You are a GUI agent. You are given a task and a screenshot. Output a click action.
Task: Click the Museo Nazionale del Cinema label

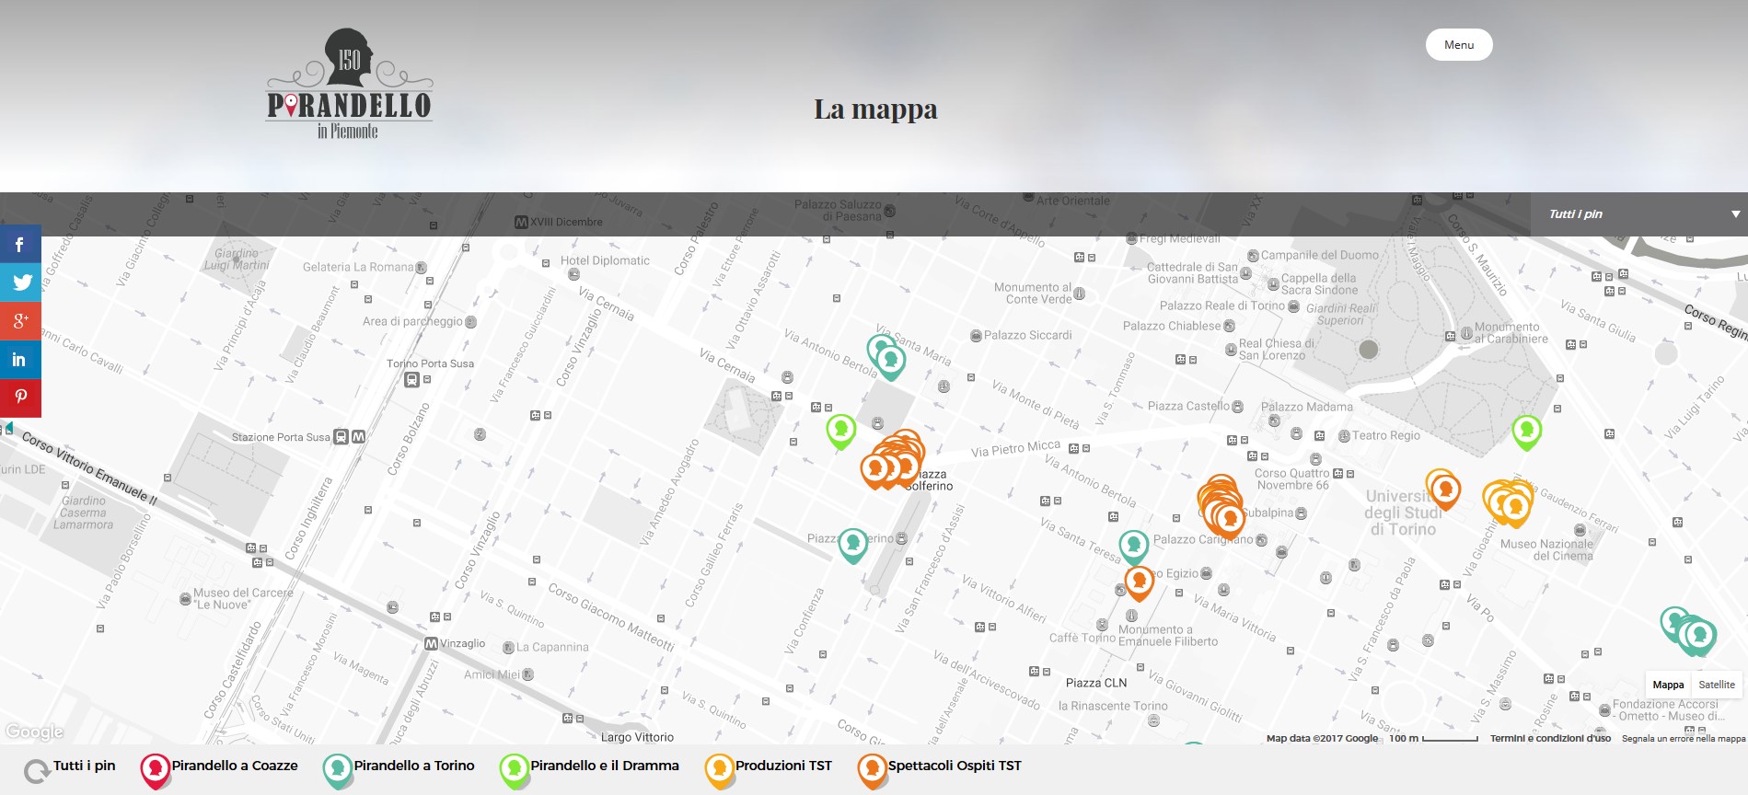pos(1546,549)
